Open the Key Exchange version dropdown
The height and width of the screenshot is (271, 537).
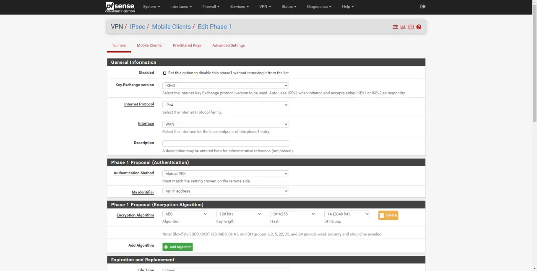[x=225, y=86]
